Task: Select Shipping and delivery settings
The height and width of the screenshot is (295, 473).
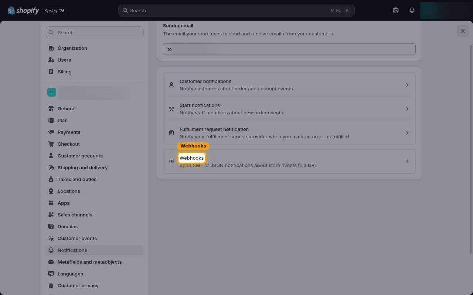Action: [x=95, y=167]
